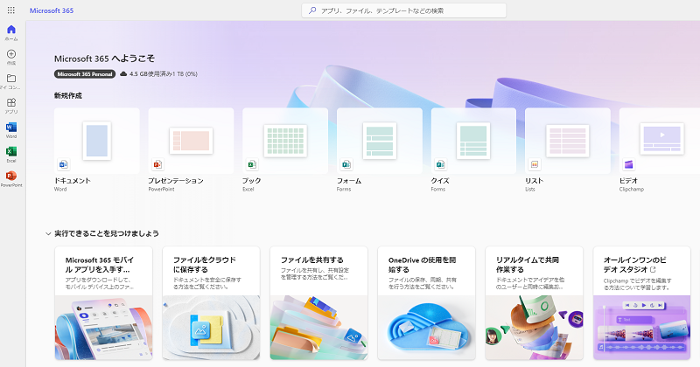This screenshot has width=700, height=367.
Task: Create a new Clipchamp ビデオ
Action: tap(660, 141)
